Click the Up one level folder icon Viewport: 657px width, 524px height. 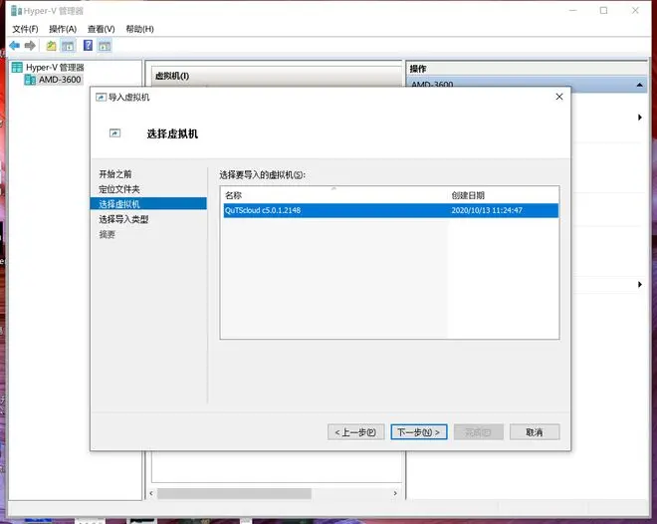tap(51, 45)
